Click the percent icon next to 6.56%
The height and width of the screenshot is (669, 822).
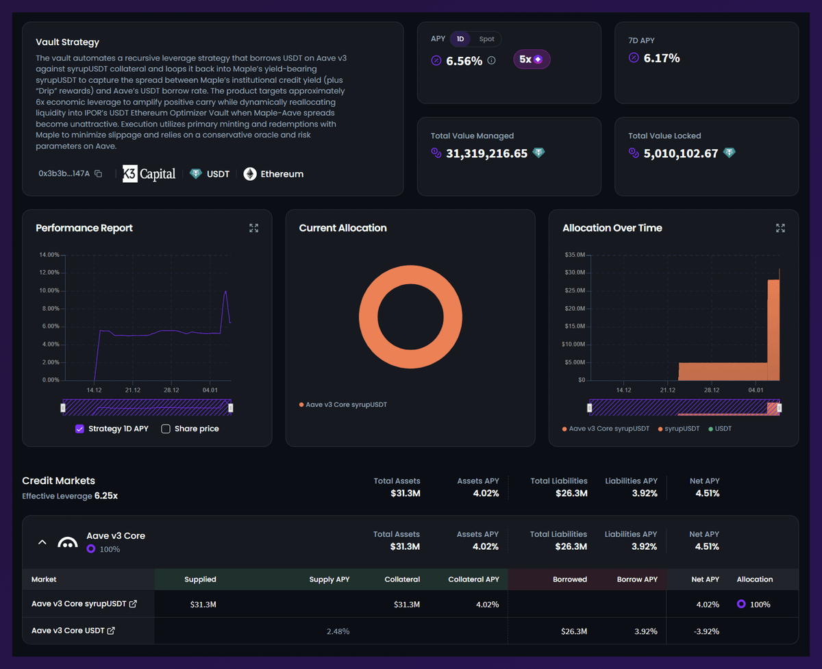click(x=436, y=60)
